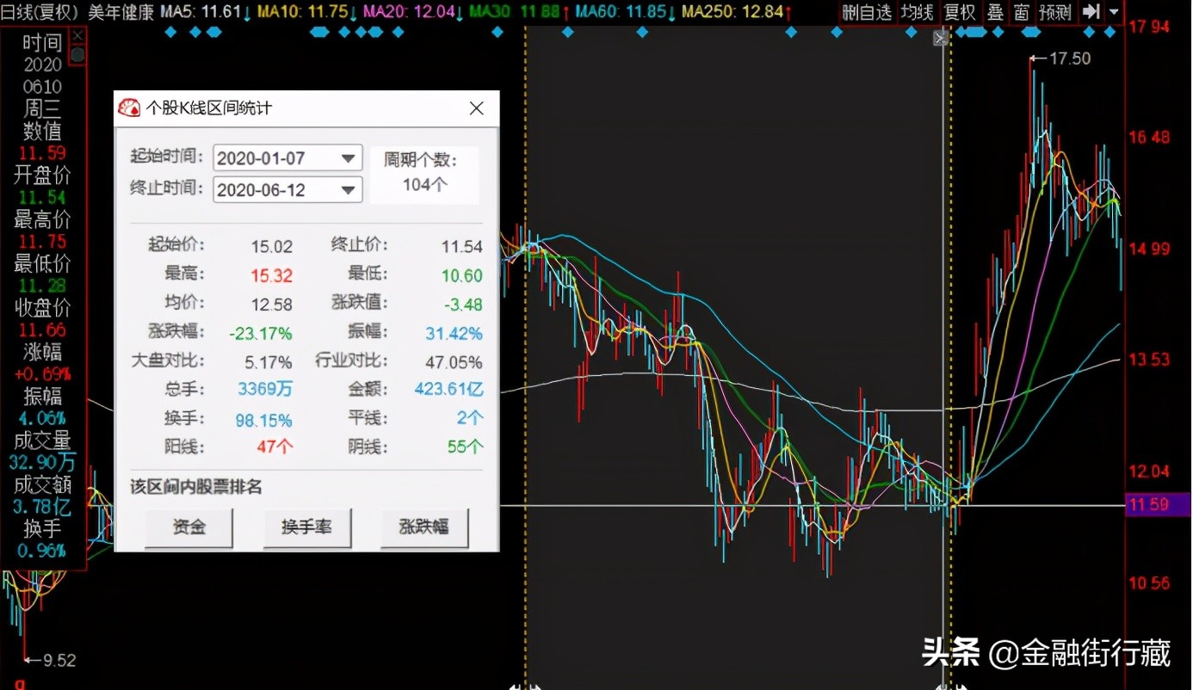Open the 起始时间 start date dropdown
The width and height of the screenshot is (1193, 690).
pyautogui.click(x=346, y=157)
